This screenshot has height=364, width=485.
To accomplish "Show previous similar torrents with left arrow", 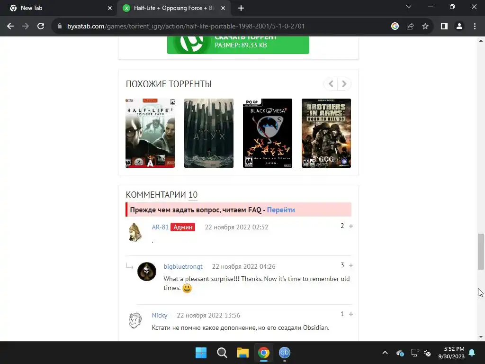I will pos(331,84).
